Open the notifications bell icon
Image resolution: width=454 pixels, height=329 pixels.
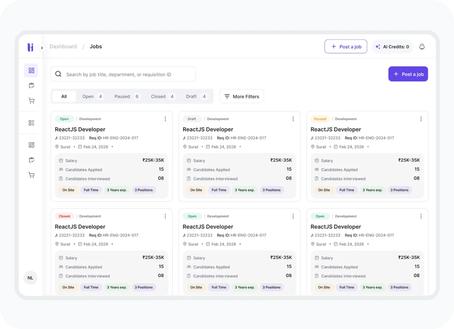pos(422,46)
